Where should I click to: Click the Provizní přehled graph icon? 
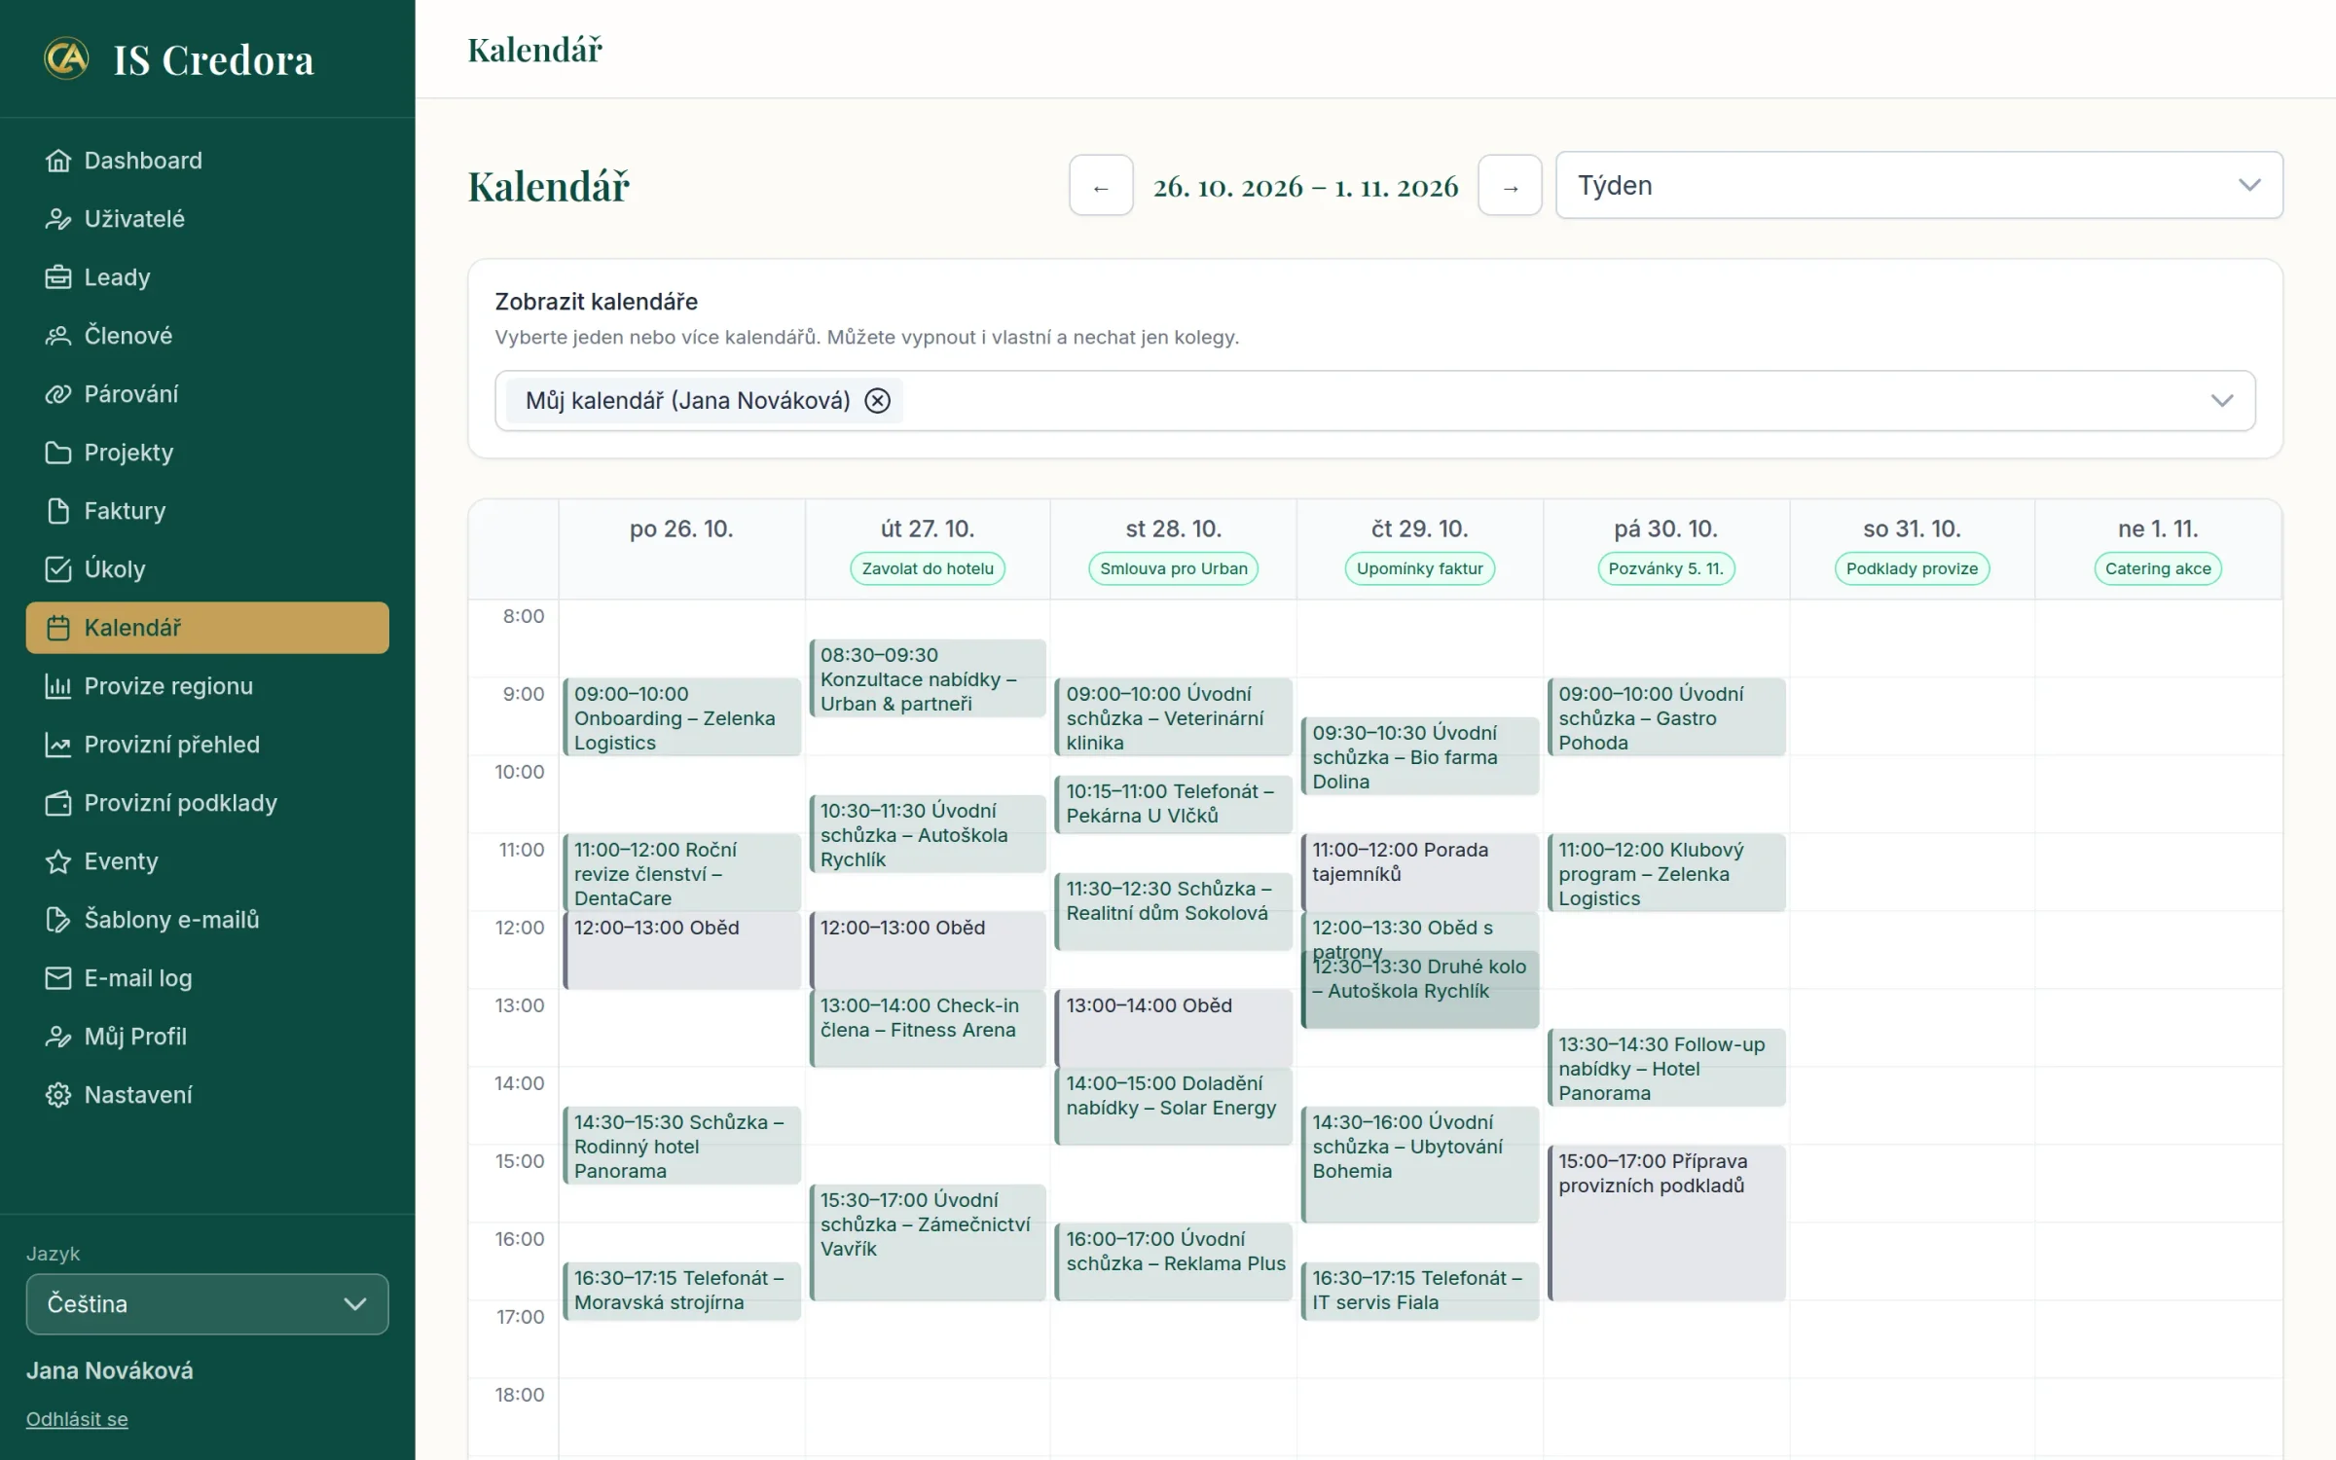58,745
